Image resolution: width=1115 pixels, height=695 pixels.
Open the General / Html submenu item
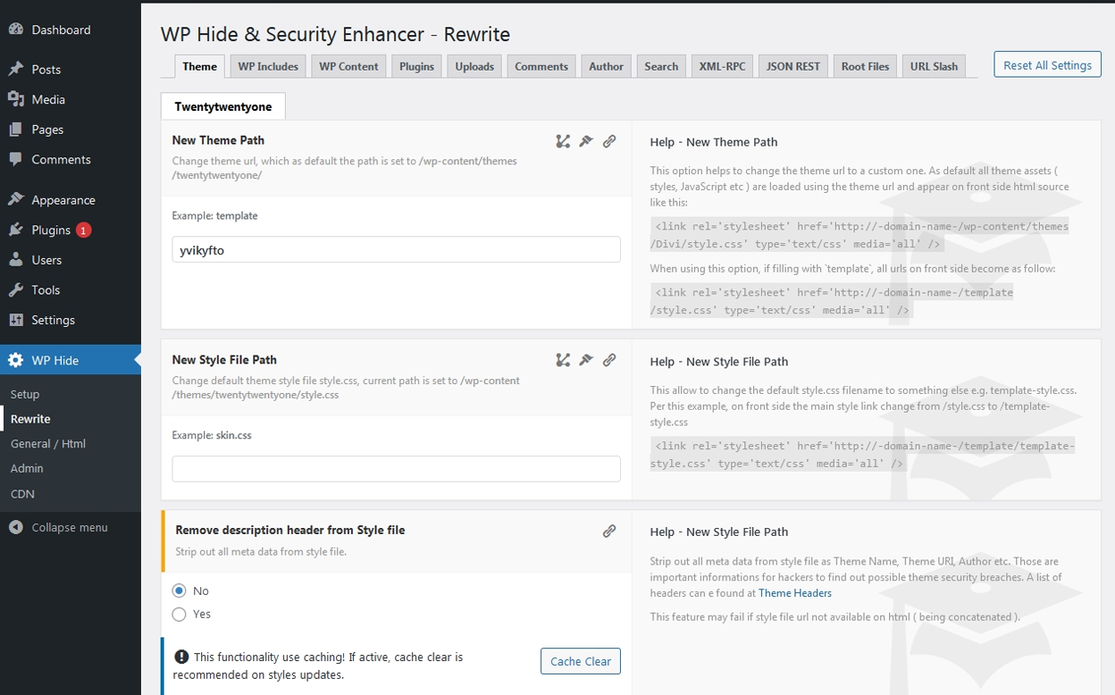[48, 443]
